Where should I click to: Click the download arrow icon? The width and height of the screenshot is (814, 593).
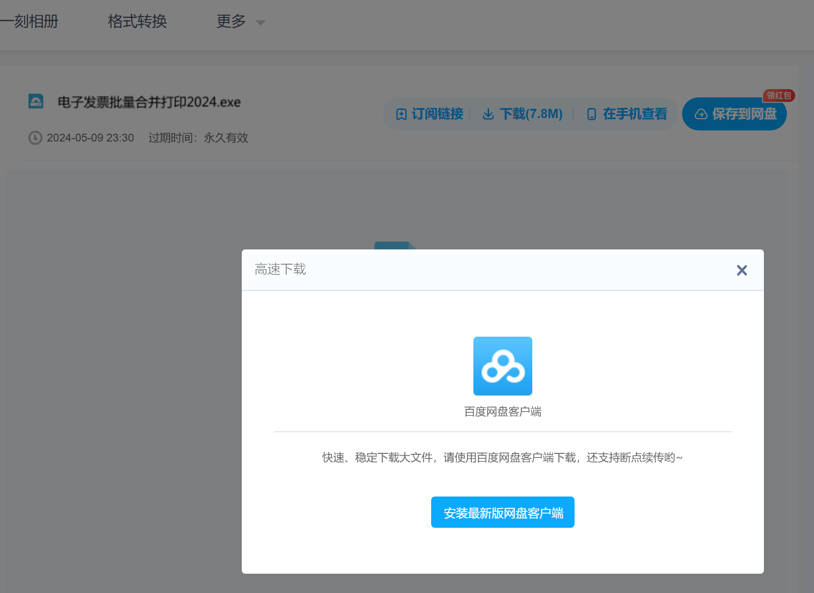tap(488, 114)
